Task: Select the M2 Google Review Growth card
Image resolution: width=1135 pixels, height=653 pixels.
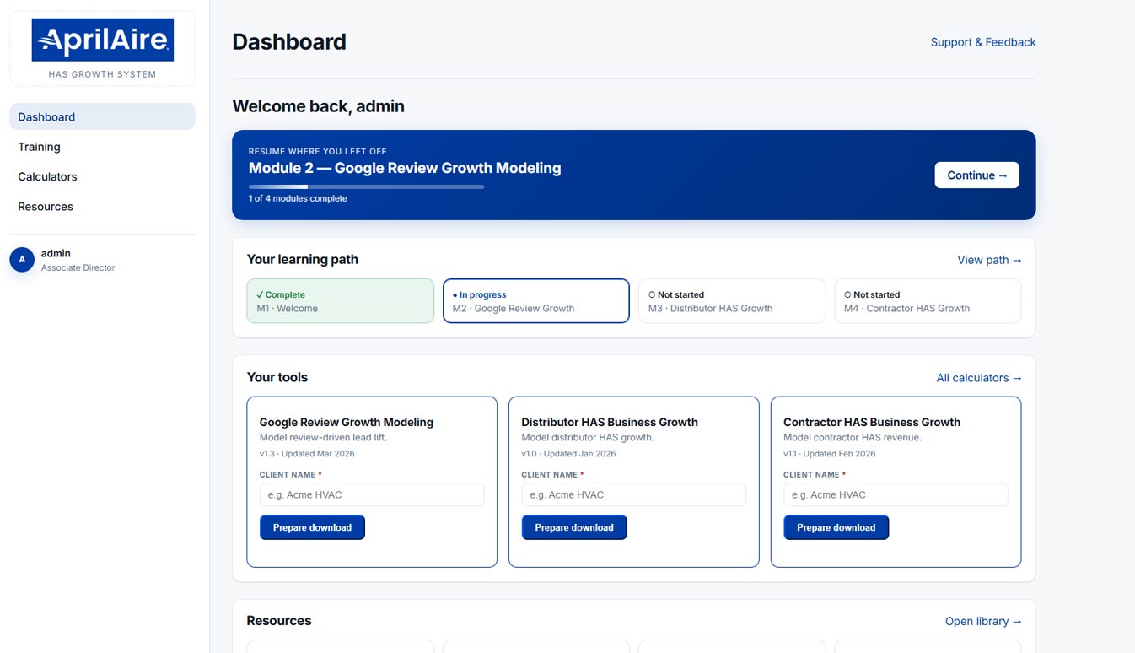Action: click(536, 301)
